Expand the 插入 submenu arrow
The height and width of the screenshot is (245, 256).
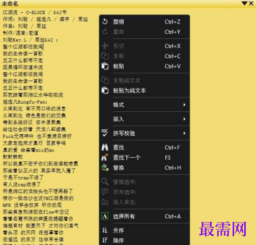[184, 119]
